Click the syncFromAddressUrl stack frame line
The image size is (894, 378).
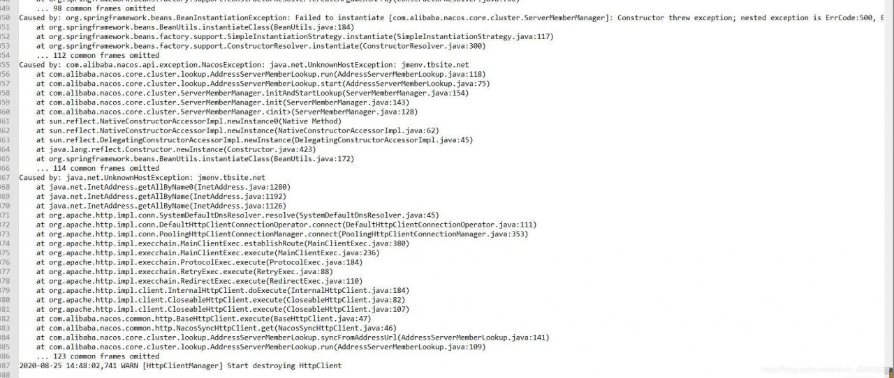pyautogui.click(x=293, y=338)
